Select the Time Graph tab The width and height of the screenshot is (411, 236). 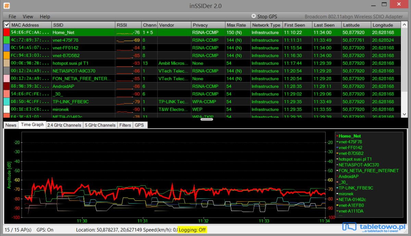[32, 125]
